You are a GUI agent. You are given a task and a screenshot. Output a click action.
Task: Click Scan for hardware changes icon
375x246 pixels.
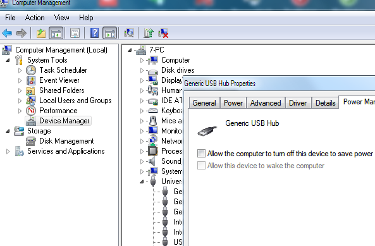point(129,33)
